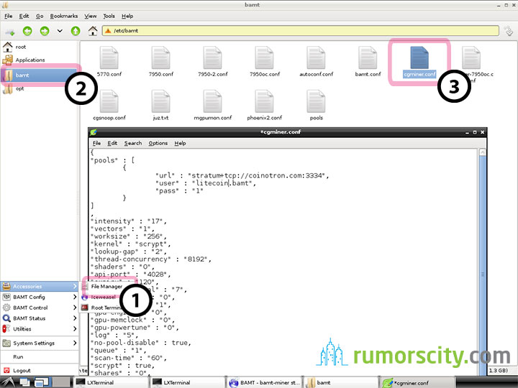Open the Tools menu in file manager
The width and height of the screenshot is (518, 388).
(x=109, y=16)
